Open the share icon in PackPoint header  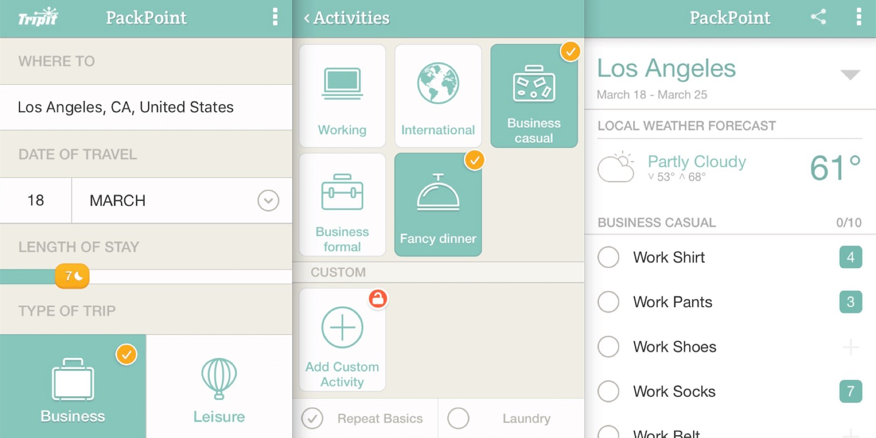(818, 17)
